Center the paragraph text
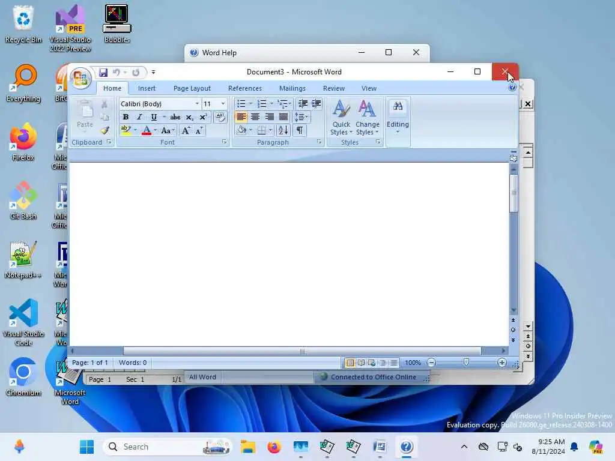 pos(255,117)
